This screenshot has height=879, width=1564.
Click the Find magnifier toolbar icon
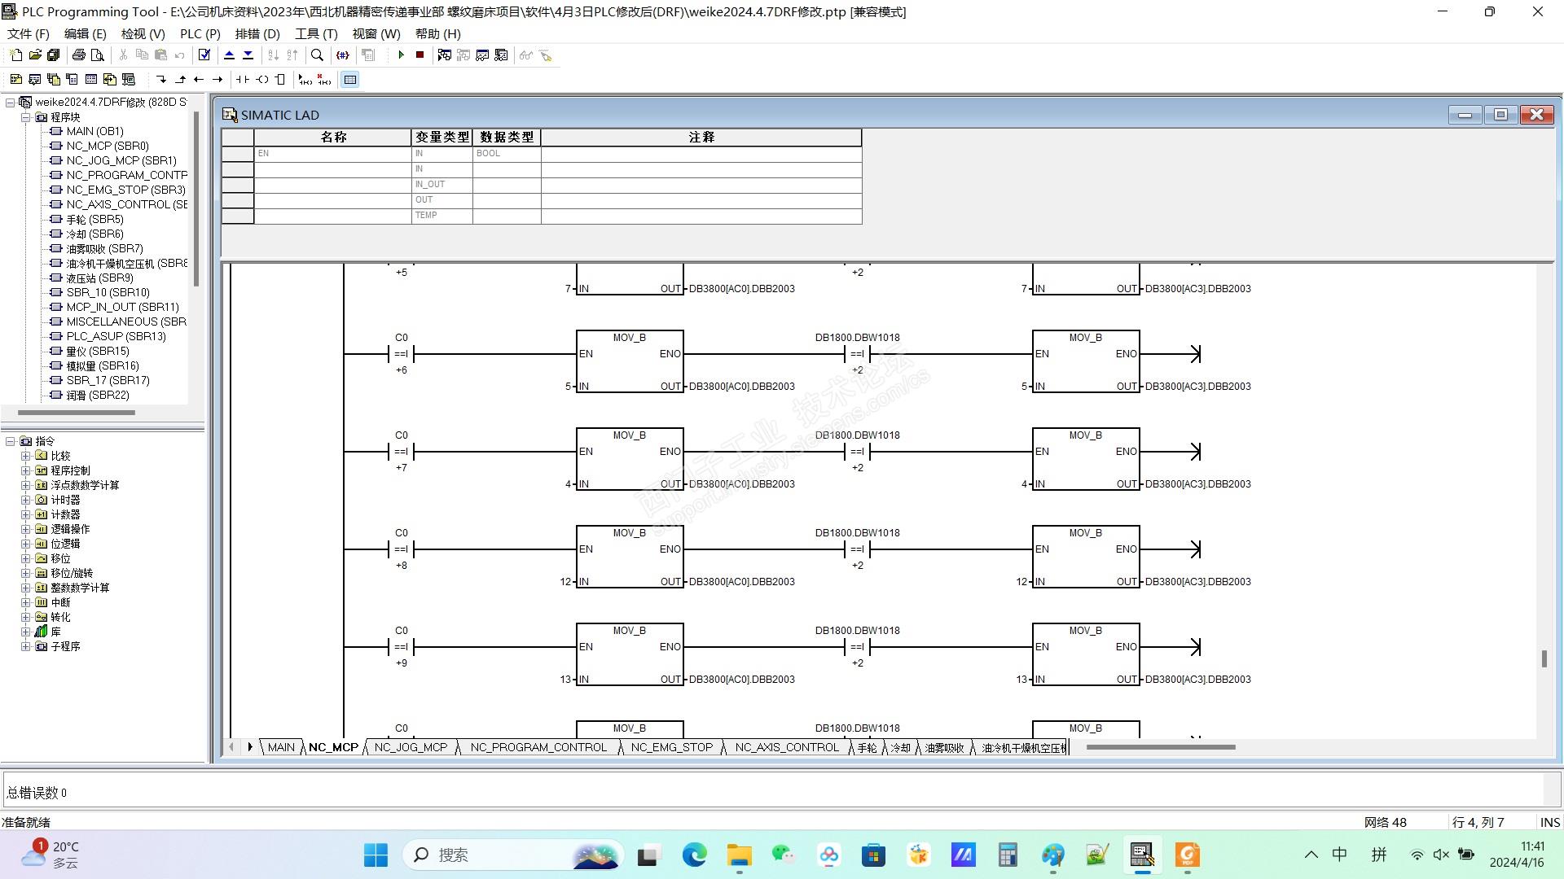pyautogui.click(x=317, y=55)
